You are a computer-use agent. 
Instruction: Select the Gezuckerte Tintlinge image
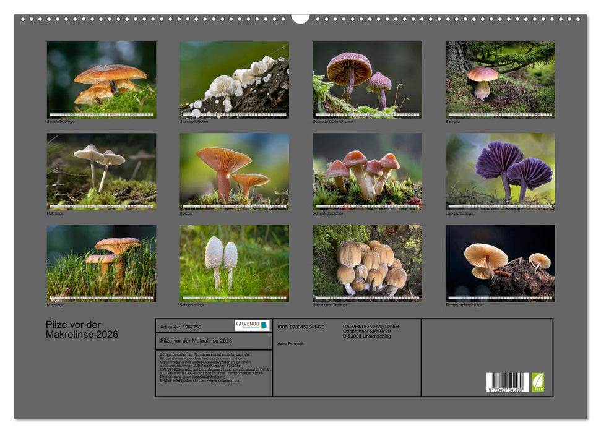367,263
